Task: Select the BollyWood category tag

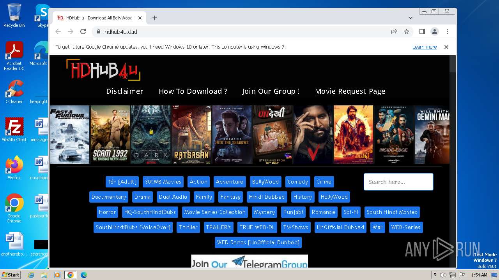Action: pyautogui.click(x=265, y=182)
